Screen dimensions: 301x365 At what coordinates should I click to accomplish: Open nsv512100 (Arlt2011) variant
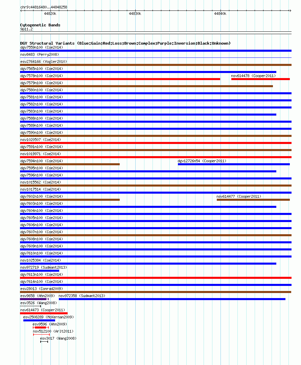pyautogui.click(x=53, y=332)
